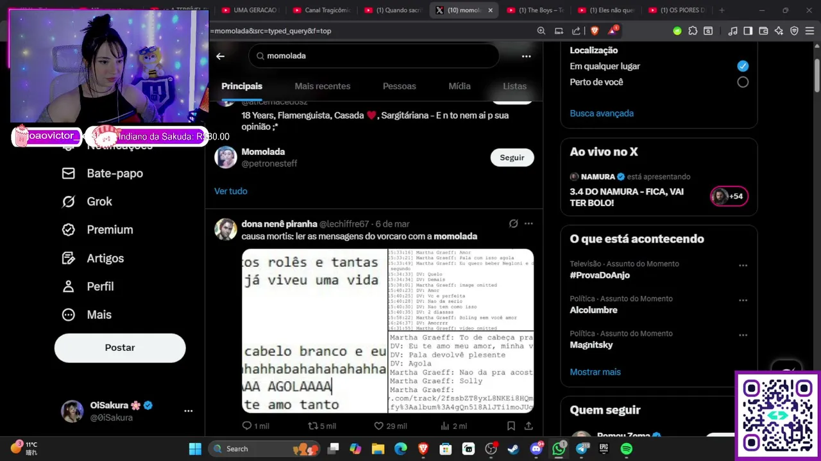The height and width of the screenshot is (461, 821).
Task: Like the post with 29 mil likes
Action: 391,426
